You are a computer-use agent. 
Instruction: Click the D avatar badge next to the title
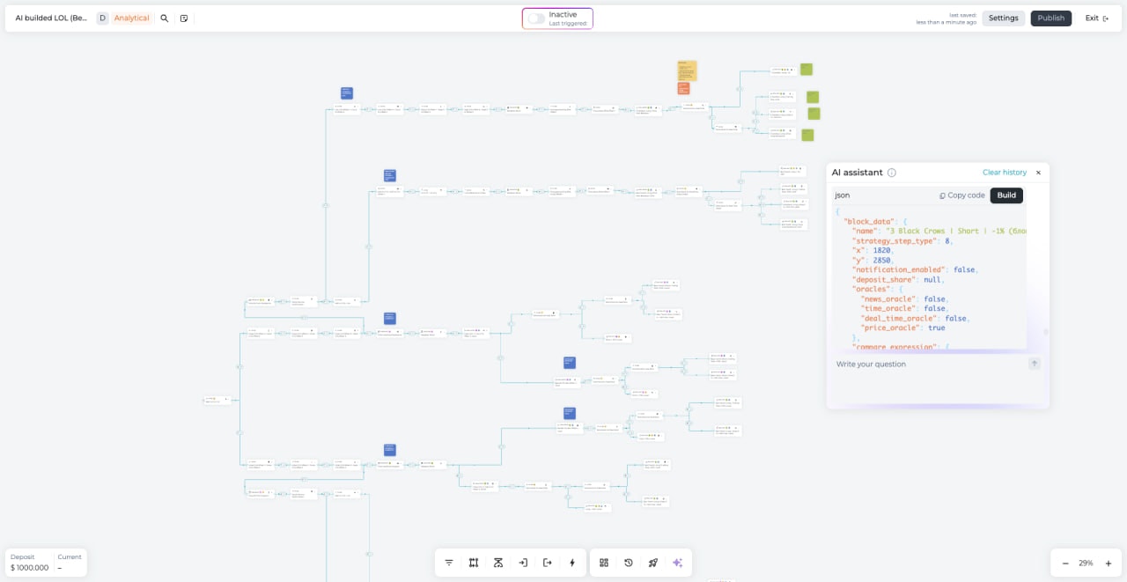[102, 18]
